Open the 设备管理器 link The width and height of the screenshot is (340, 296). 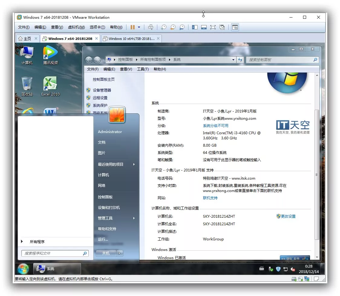click(x=102, y=90)
